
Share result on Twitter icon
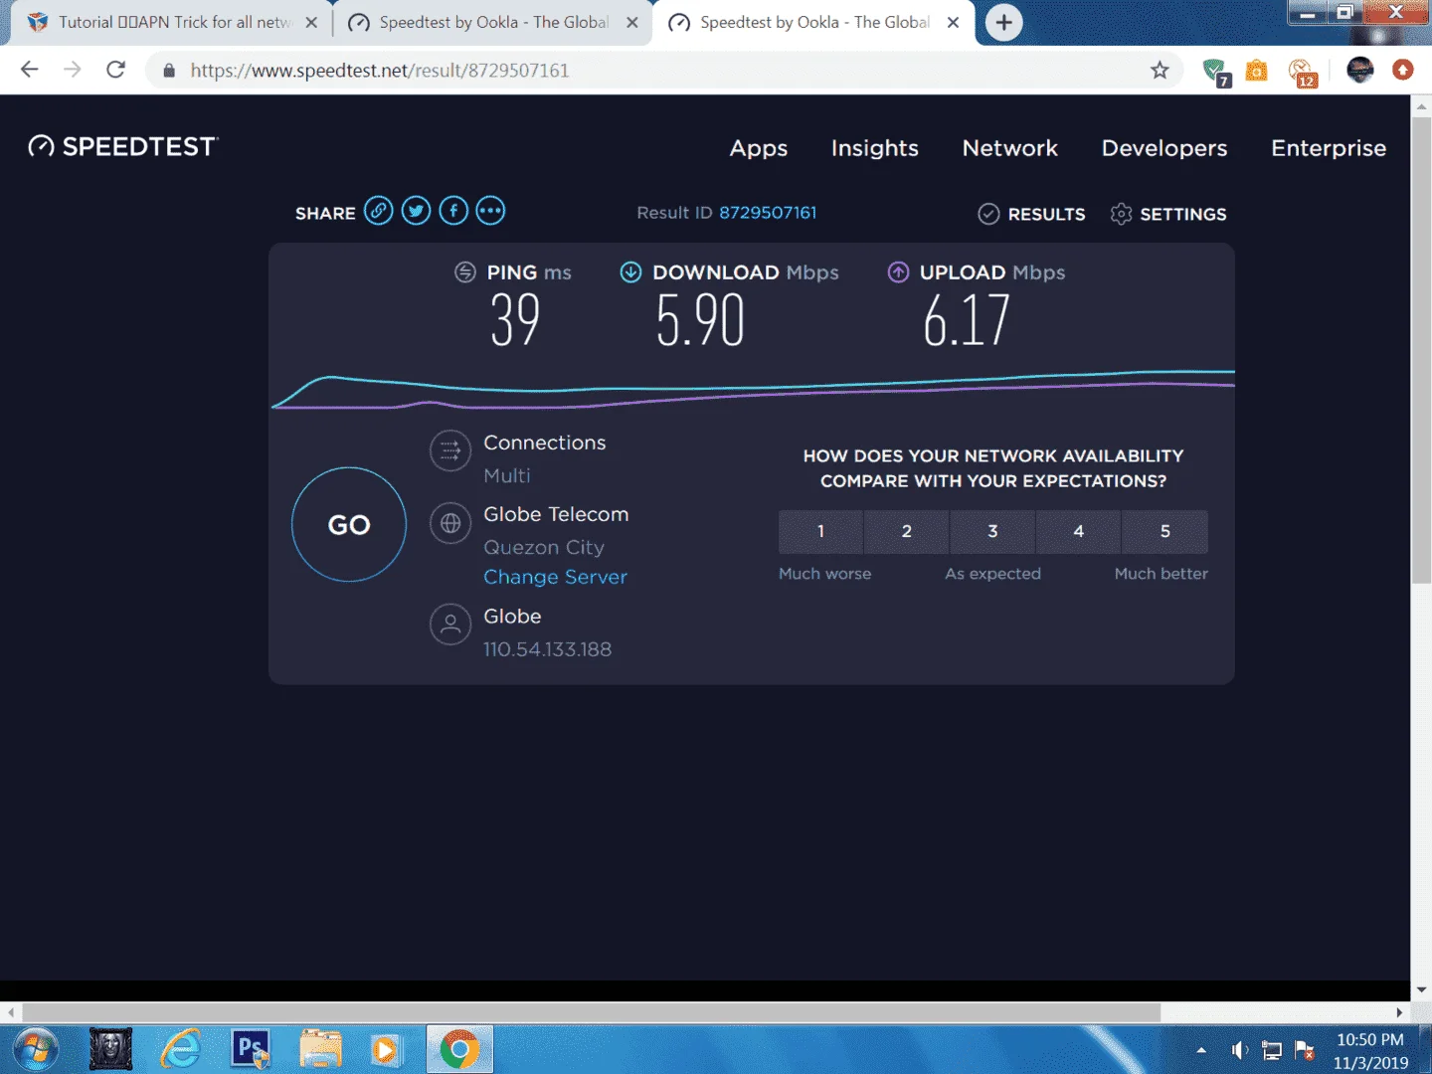(416, 211)
